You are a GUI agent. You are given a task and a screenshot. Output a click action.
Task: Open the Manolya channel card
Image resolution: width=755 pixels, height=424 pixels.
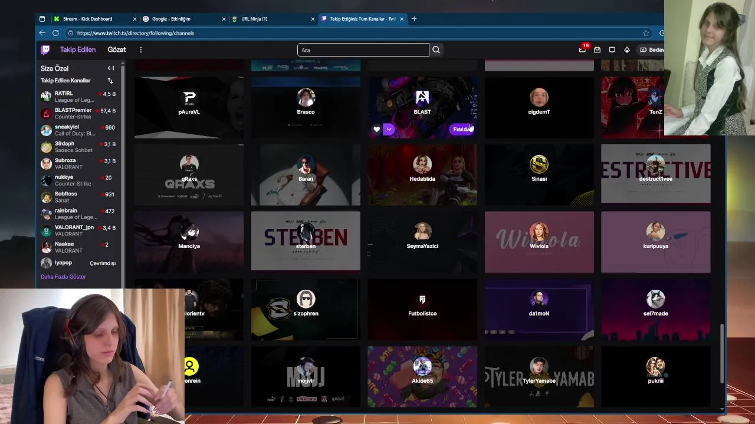click(189, 242)
